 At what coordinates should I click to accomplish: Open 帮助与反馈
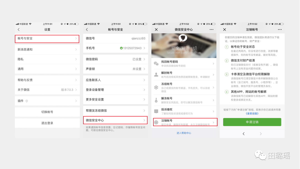point(47,80)
